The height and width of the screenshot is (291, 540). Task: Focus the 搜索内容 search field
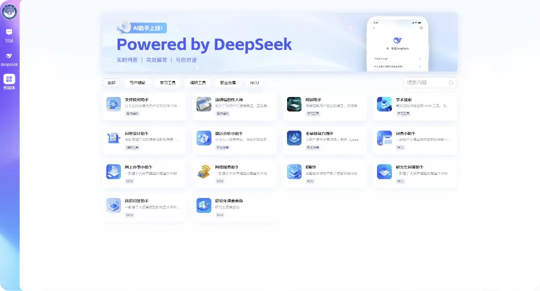point(430,82)
